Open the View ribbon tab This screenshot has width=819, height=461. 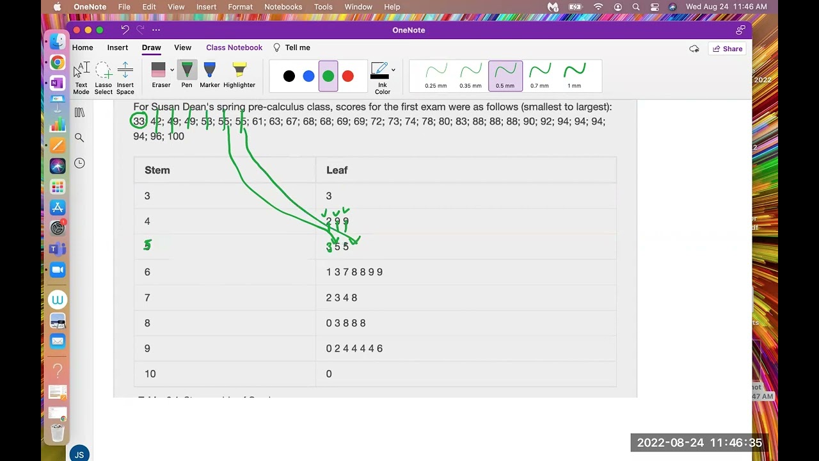pos(183,47)
